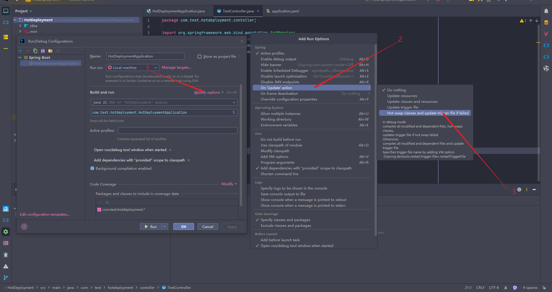
Task: Remove selected configuration with the minus icon
Action: (28, 51)
